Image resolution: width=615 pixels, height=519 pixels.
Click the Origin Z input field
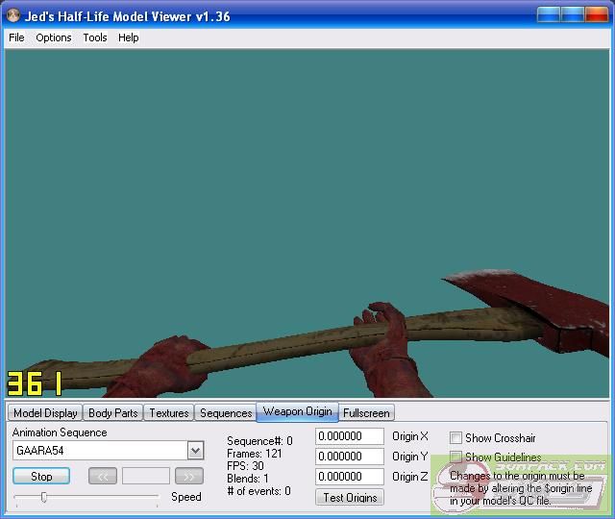350,477
